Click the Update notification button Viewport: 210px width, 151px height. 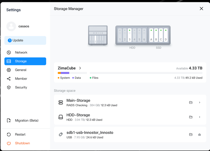(25, 40)
